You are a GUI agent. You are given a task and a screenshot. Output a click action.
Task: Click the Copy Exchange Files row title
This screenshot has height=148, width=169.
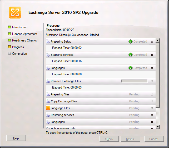[x=64, y=101]
